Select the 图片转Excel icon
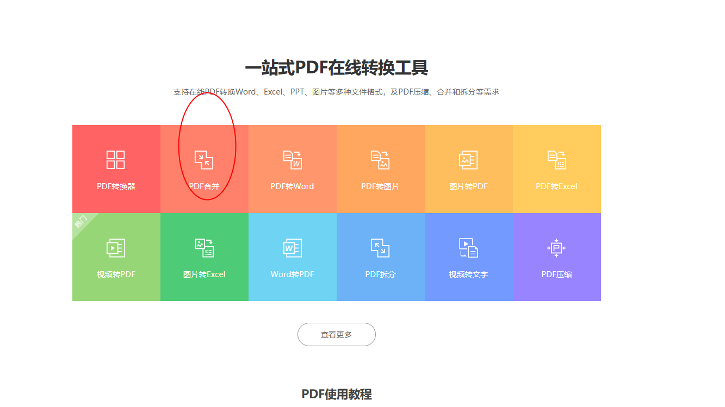This screenshot has width=725, height=407. [204, 248]
